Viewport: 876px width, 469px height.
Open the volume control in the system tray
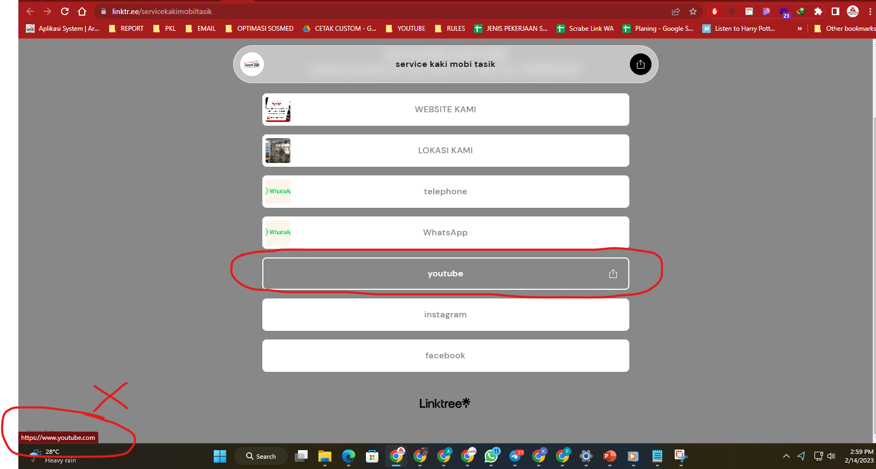pos(831,457)
